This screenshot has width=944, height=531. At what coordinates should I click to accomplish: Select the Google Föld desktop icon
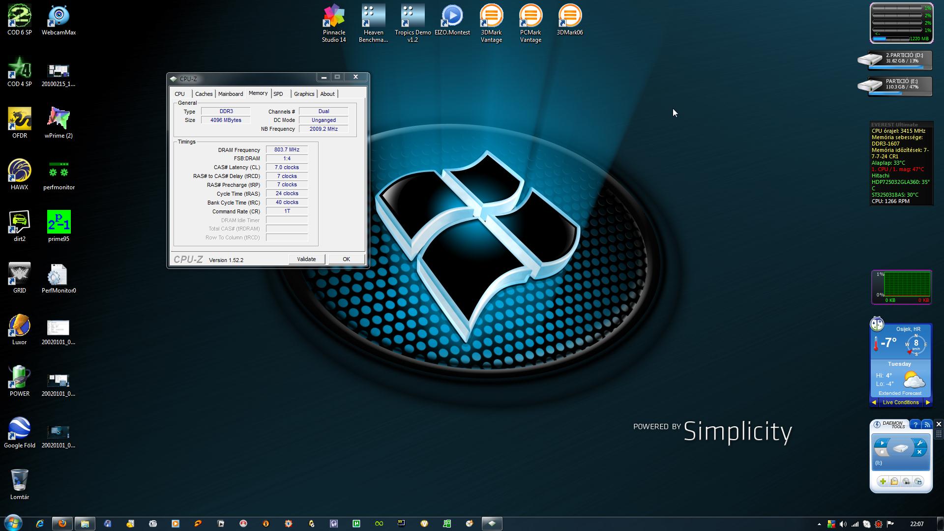20,433
